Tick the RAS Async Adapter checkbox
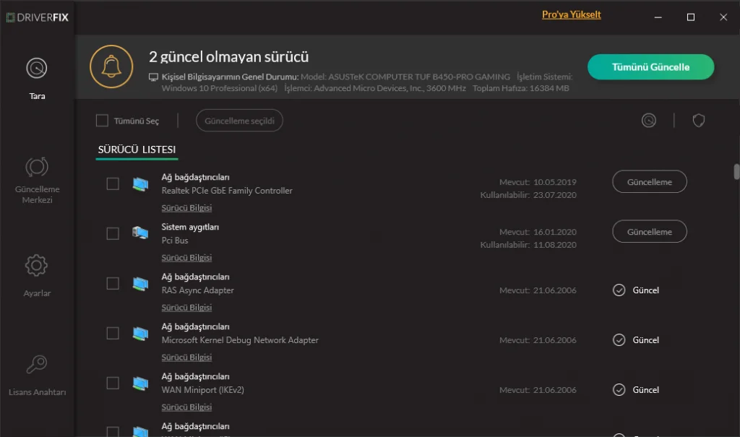The width and height of the screenshot is (740, 437). tap(113, 283)
